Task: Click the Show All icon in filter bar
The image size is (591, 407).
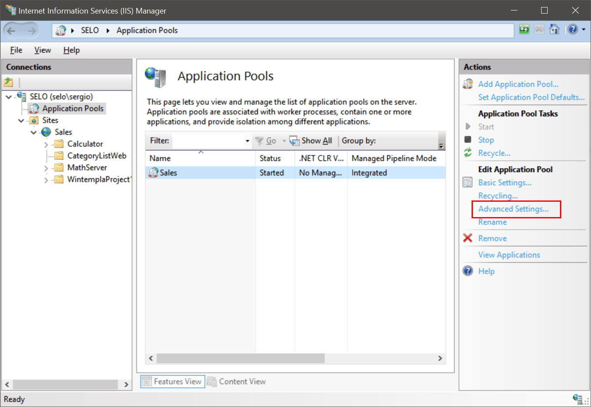Action: point(294,141)
